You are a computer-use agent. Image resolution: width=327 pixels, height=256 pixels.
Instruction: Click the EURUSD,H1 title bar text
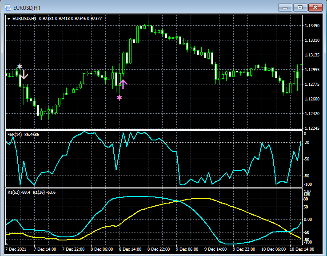(x=26, y=8)
